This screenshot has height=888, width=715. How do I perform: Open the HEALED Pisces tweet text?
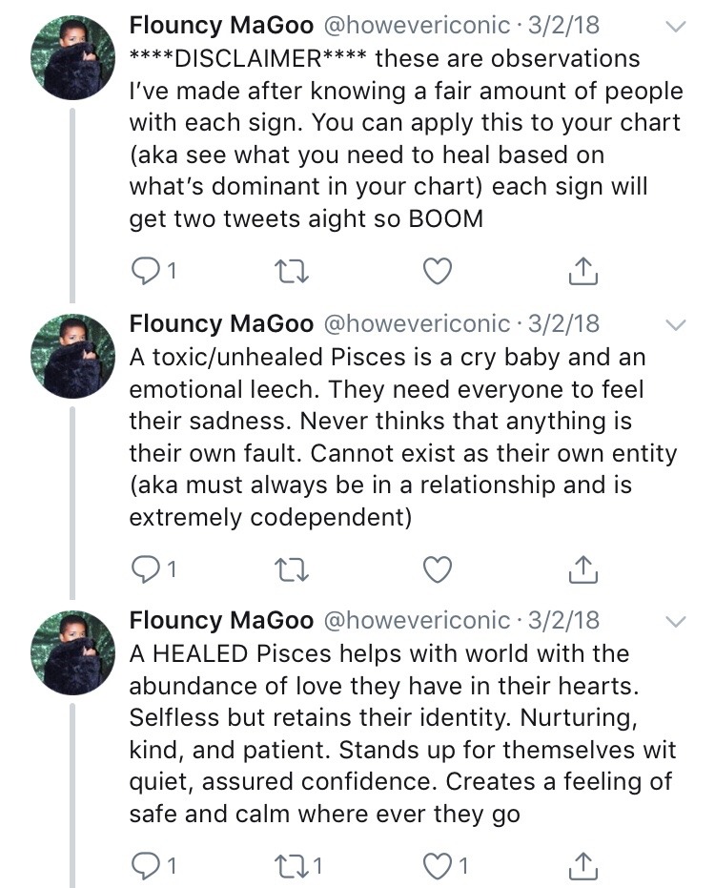[x=400, y=734]
